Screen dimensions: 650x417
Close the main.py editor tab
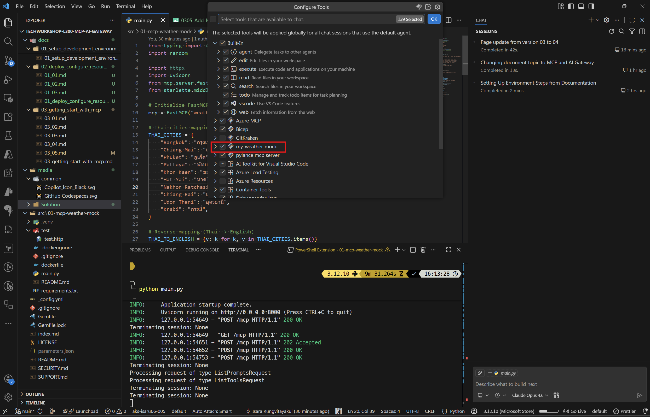pos(163,20)
